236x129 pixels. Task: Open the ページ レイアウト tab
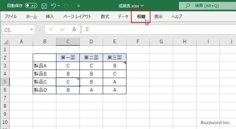pyautogui.click(x=77, y=16)
